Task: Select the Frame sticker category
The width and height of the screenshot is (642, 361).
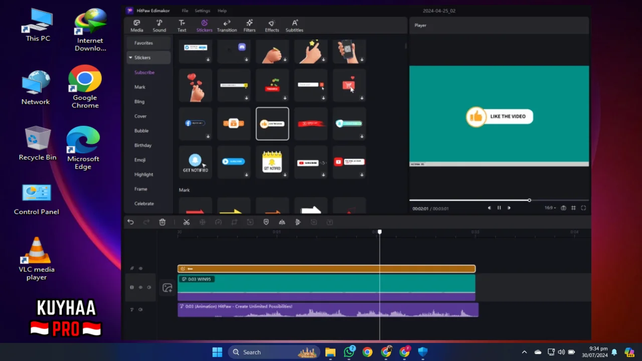Action: coord(141,189)
